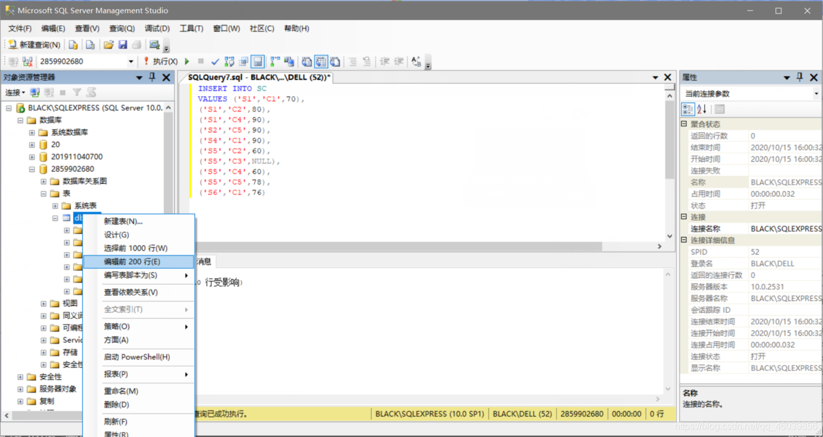Click the change connection icon beside database box

pos(27,62)
